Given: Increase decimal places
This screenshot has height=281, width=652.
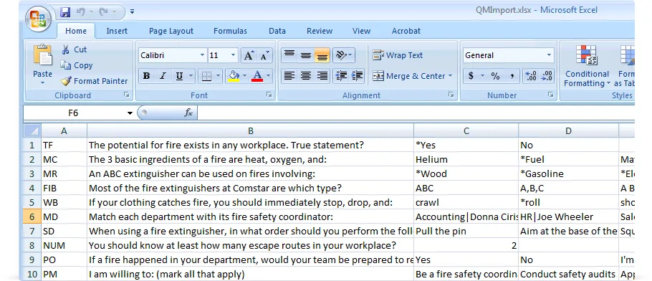Looking at the screenshot, I should (x=531, y=76).
